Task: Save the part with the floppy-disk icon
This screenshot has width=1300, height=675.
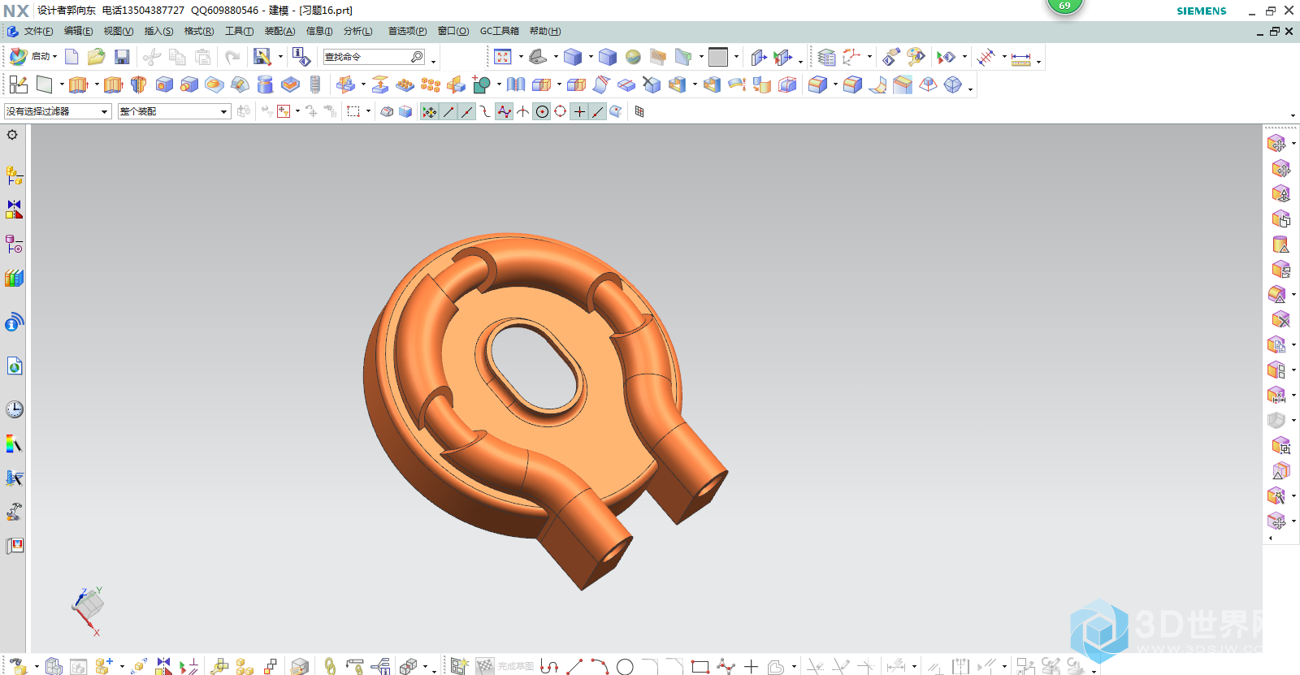Action: (x=122, y=57)
